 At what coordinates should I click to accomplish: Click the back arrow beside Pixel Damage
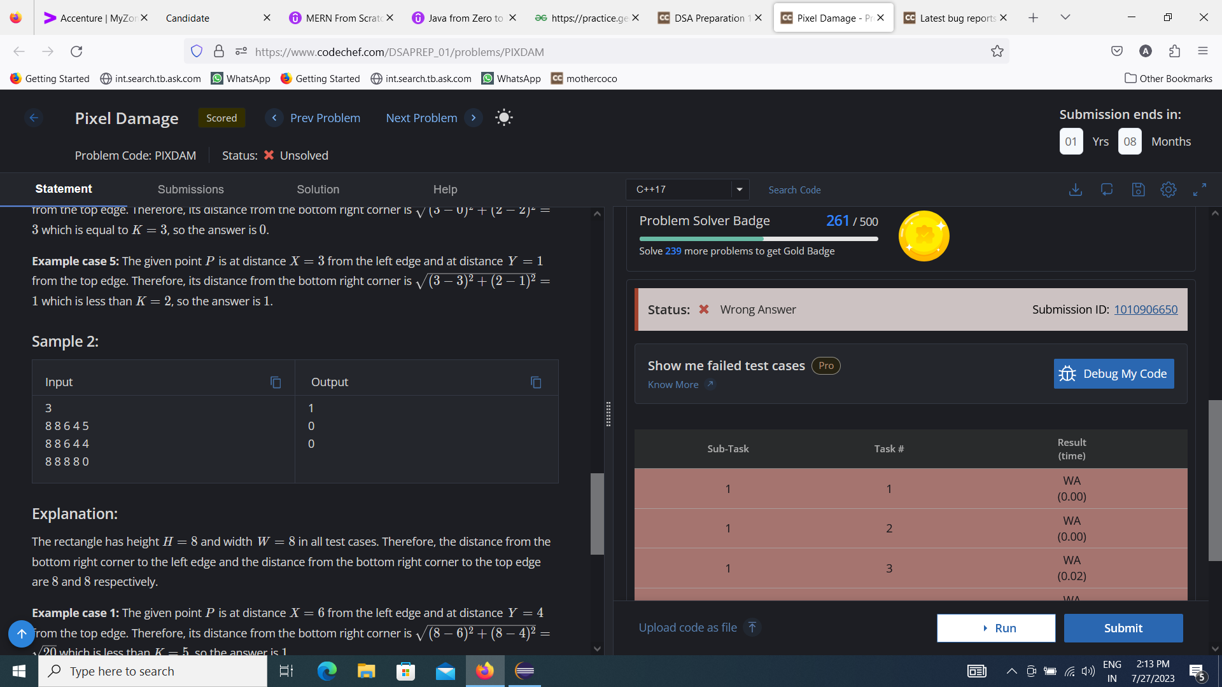(x=34, y=118)
